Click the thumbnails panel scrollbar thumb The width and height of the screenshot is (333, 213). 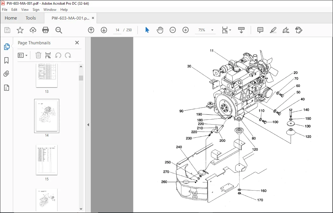coord(81,78)
